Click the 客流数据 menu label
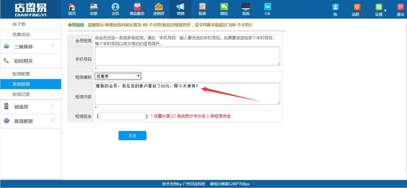Screen dimensions: 407x188 [24, 121]
